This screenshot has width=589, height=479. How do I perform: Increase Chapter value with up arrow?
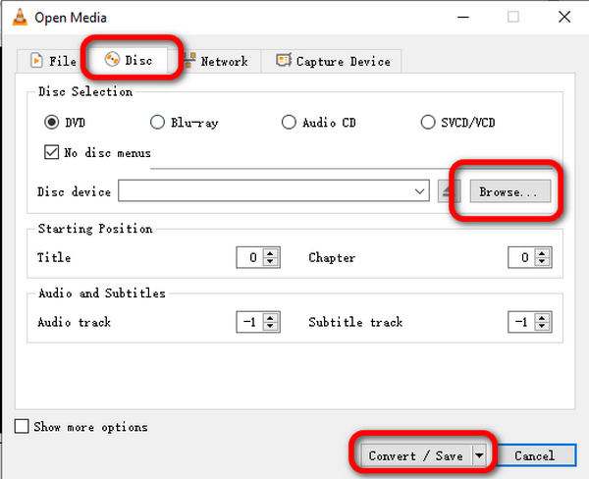click(542, 253)
